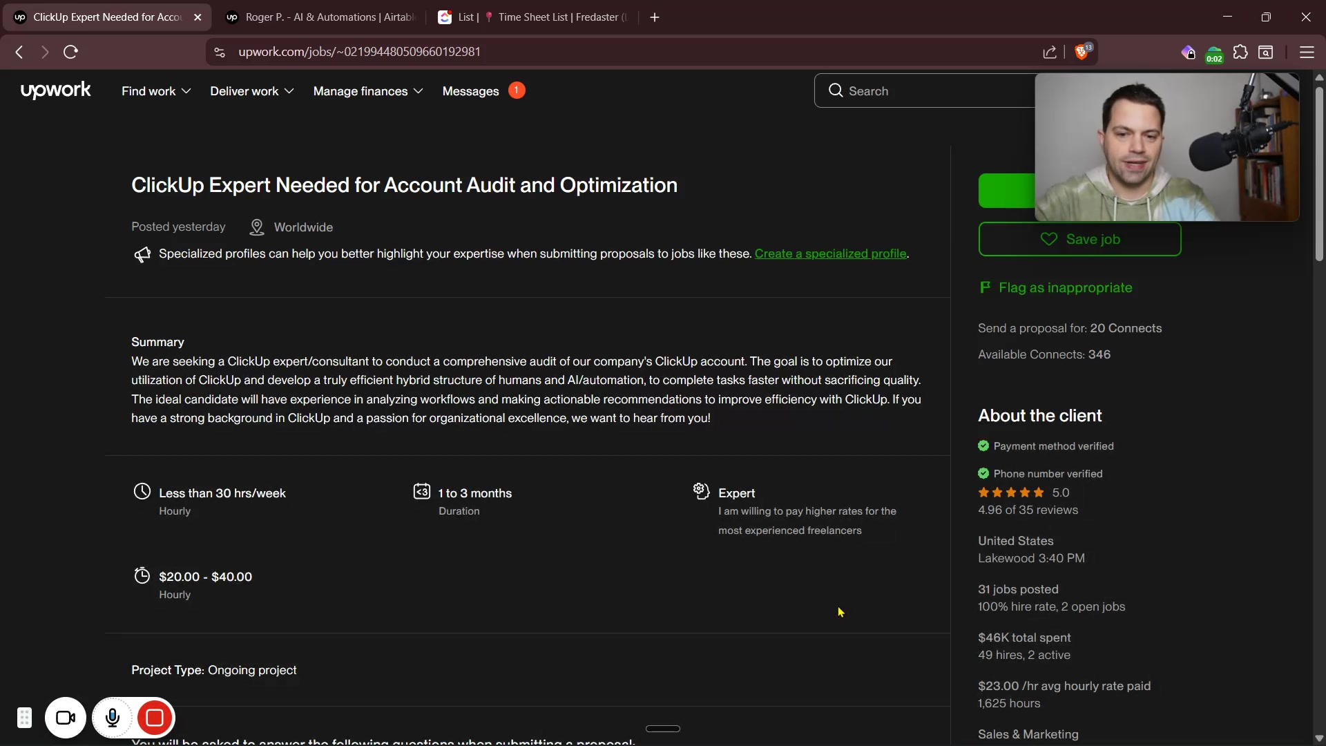Switch to the Roger P. Airtable tab
Viewport: 1326px width, 746px height.
(x=322, y=17)
